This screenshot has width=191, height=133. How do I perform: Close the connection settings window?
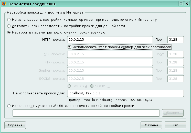point(187,4)
